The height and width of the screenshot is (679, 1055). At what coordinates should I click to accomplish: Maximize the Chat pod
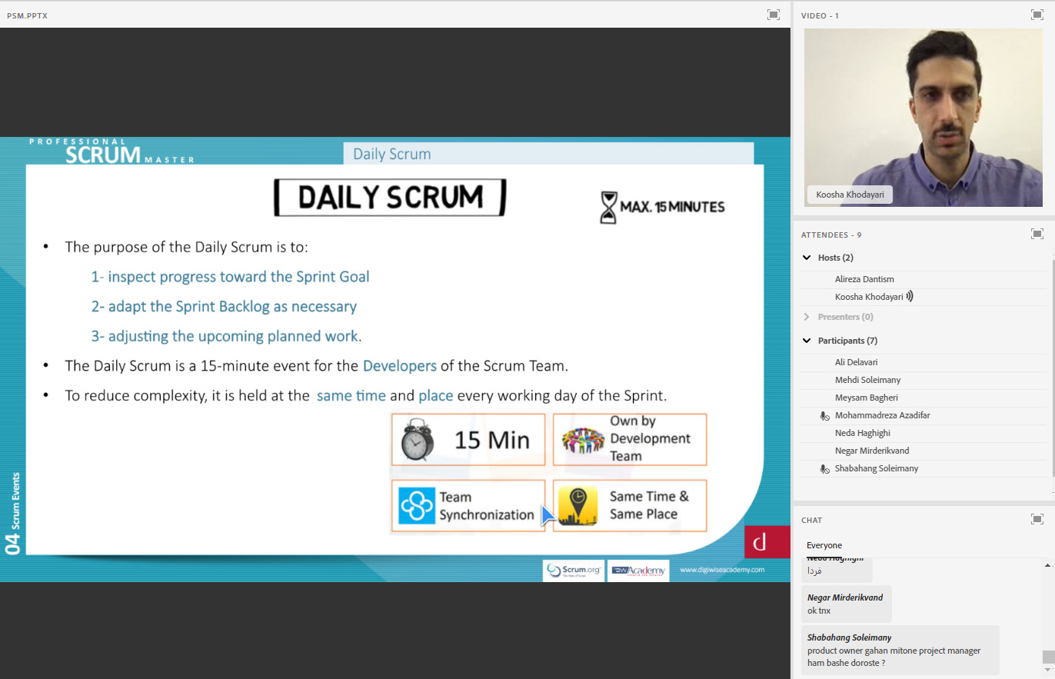point(1037,519)
